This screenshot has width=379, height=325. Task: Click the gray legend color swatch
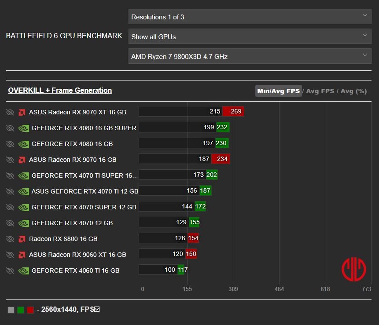point(11,310)
